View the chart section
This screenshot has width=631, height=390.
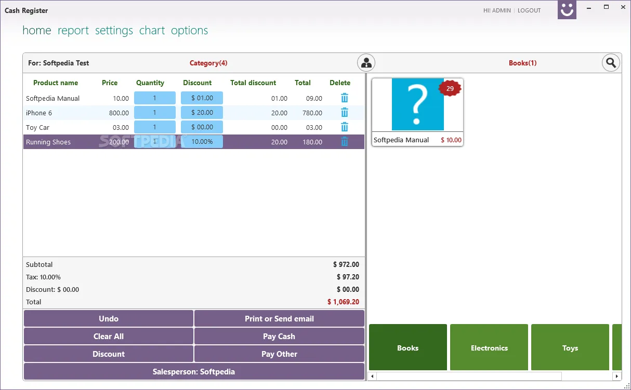tap(152, 30)
